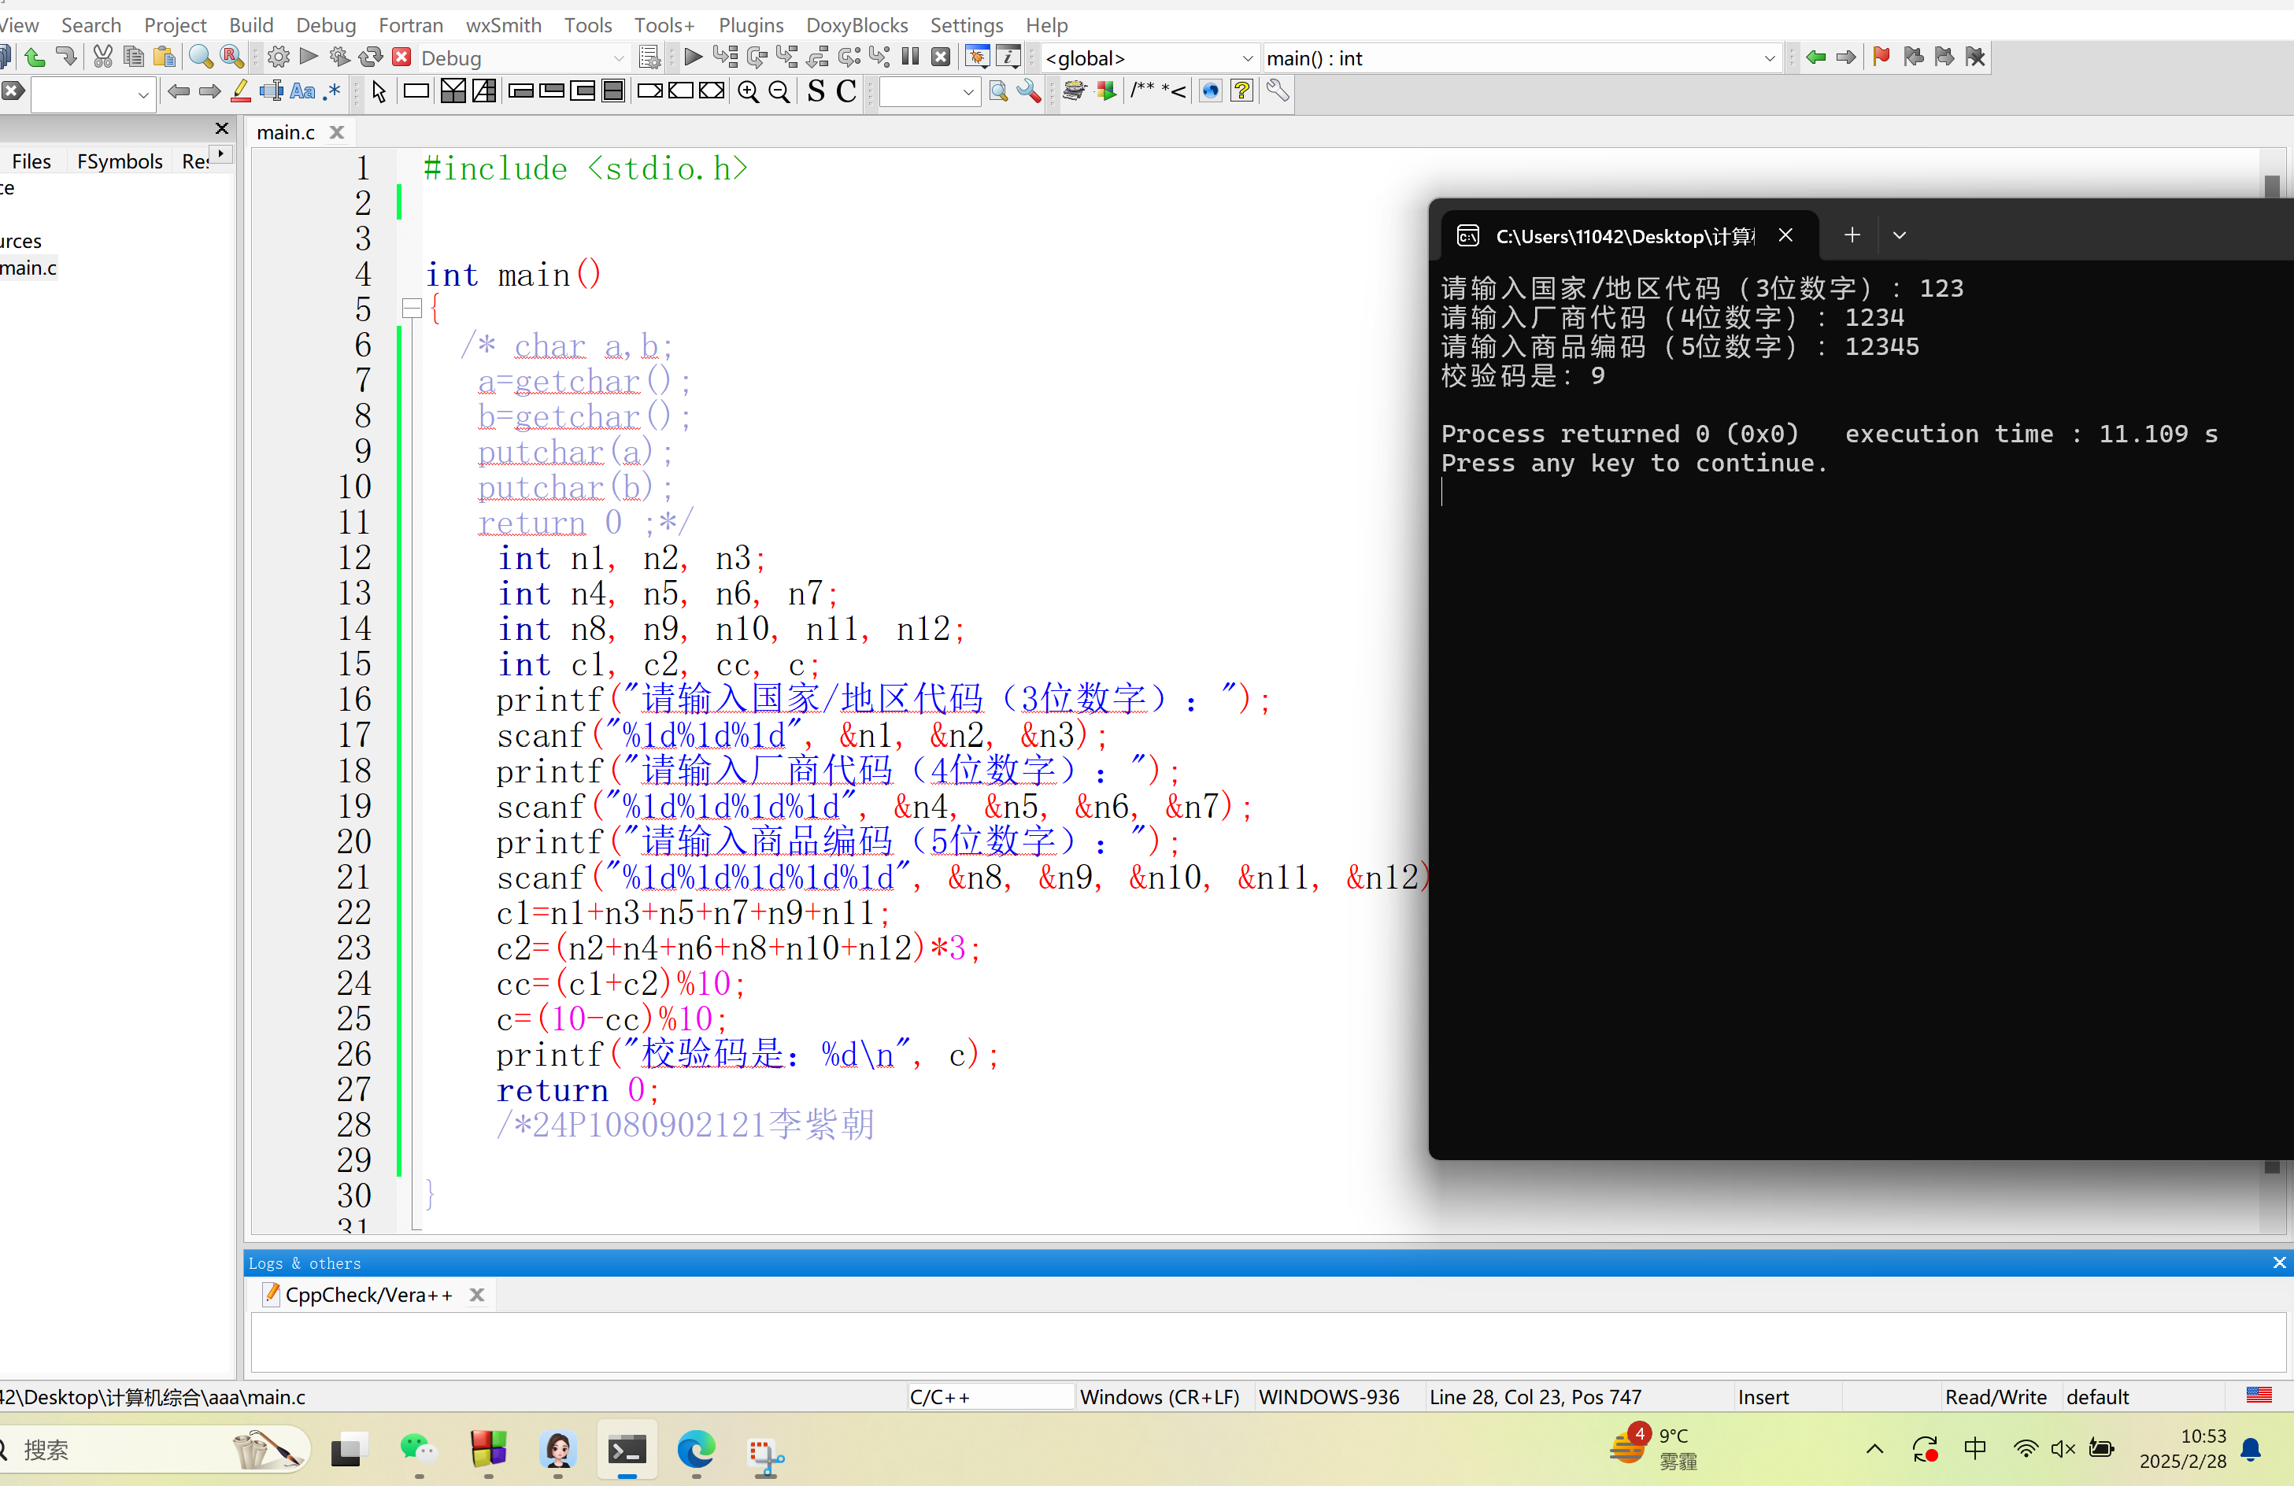Image resolution: width=2294 pixels, height=1486 pixels.
Task: Show hidden tray icons chevron
Action: [x=1874, y=1449]
